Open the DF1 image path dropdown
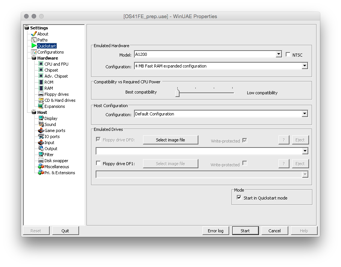Image resolution: width=341 pixels, height=267 pixels. tap(305, 174)
